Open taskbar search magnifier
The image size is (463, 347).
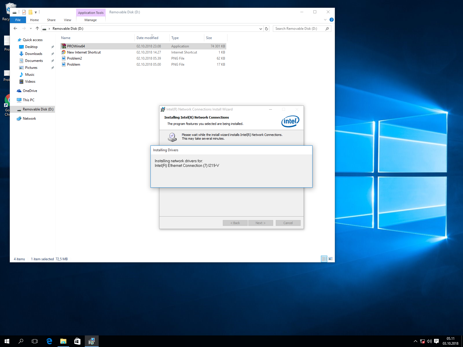(21, 341)
